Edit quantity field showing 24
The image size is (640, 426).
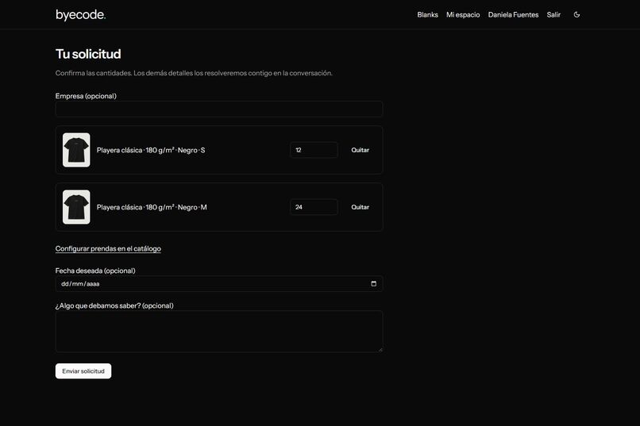[314, 207]
